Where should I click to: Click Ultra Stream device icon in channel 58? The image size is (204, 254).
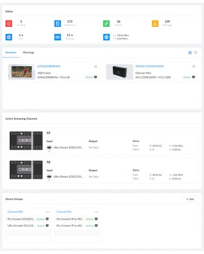pos(49,177)
